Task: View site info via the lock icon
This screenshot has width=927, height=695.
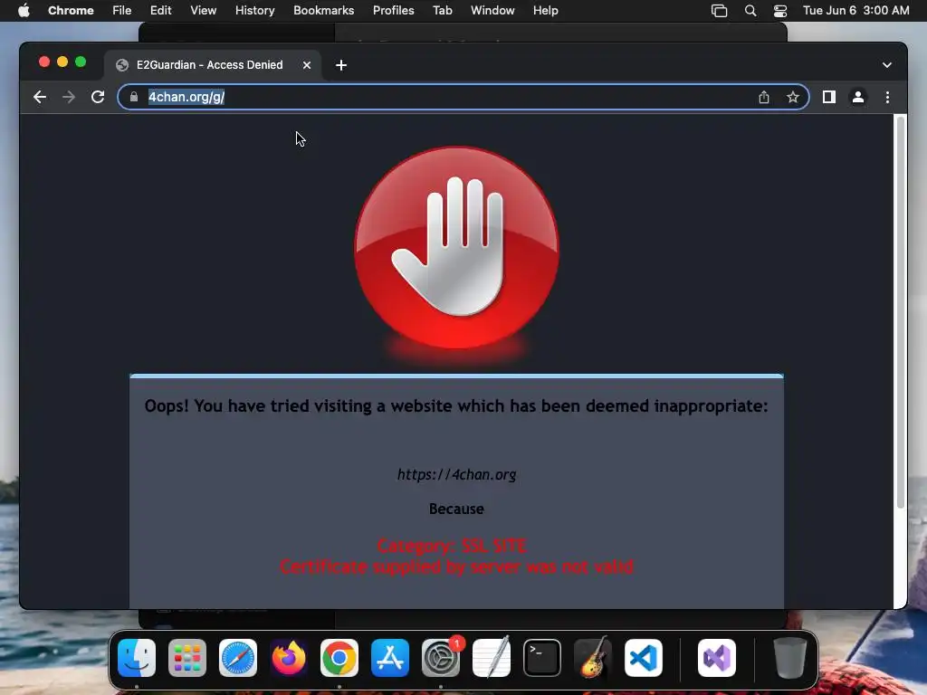Action: coord(134,97)
